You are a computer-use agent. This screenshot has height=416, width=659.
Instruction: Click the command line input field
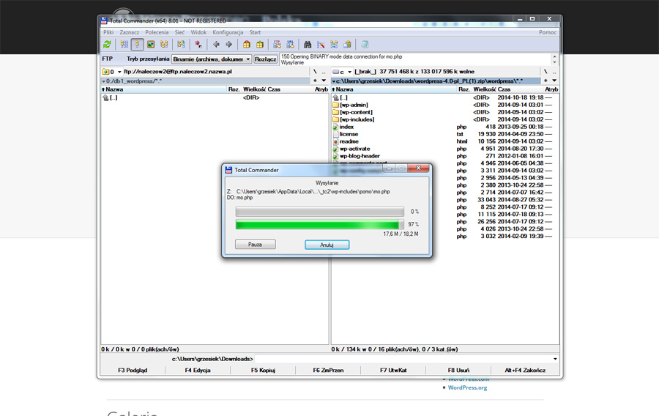tap(403, 359)
